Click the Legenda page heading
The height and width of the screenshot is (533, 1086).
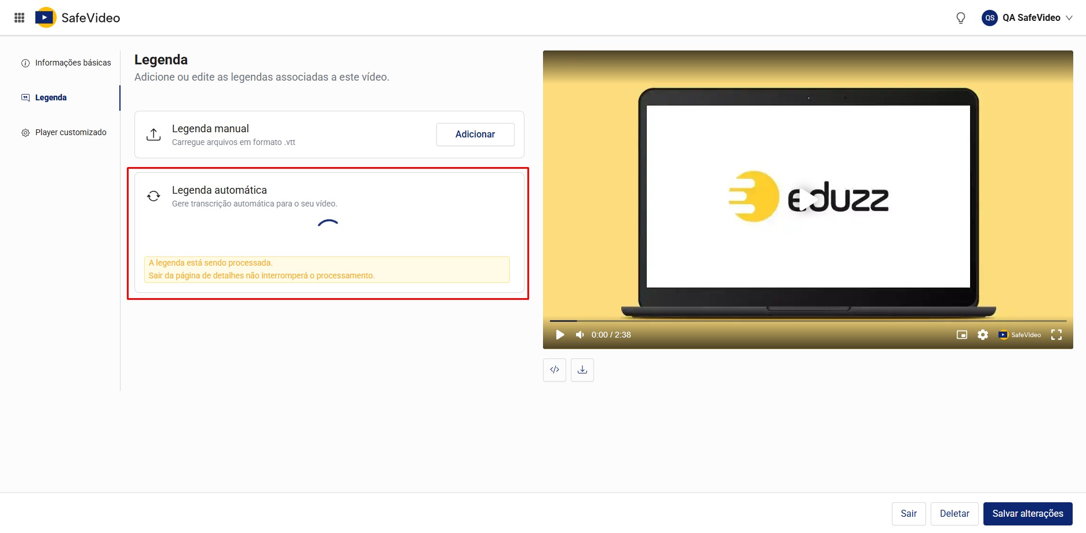click(161, 60)
